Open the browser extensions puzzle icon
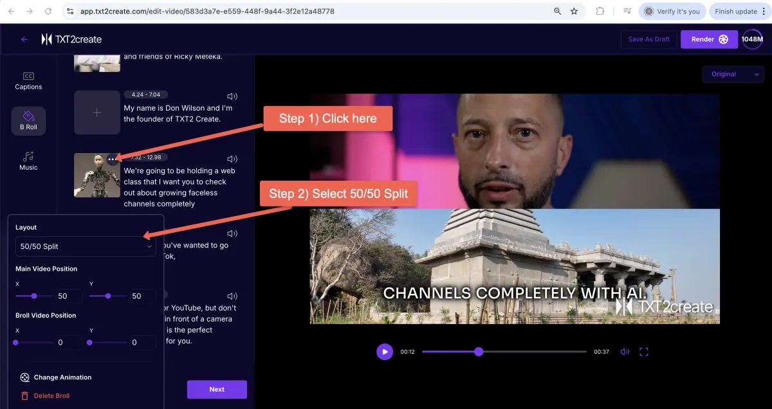This screenshot has height=409, width=772. (600, 12)
